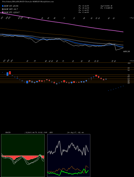Click the 'Pre V: 0.009 M' volume text
Screen dimensions: 134x177
[106, 8]
